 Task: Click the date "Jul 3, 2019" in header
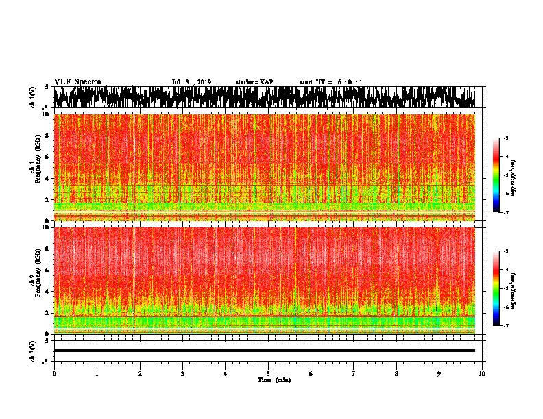[x=191, y=82]
